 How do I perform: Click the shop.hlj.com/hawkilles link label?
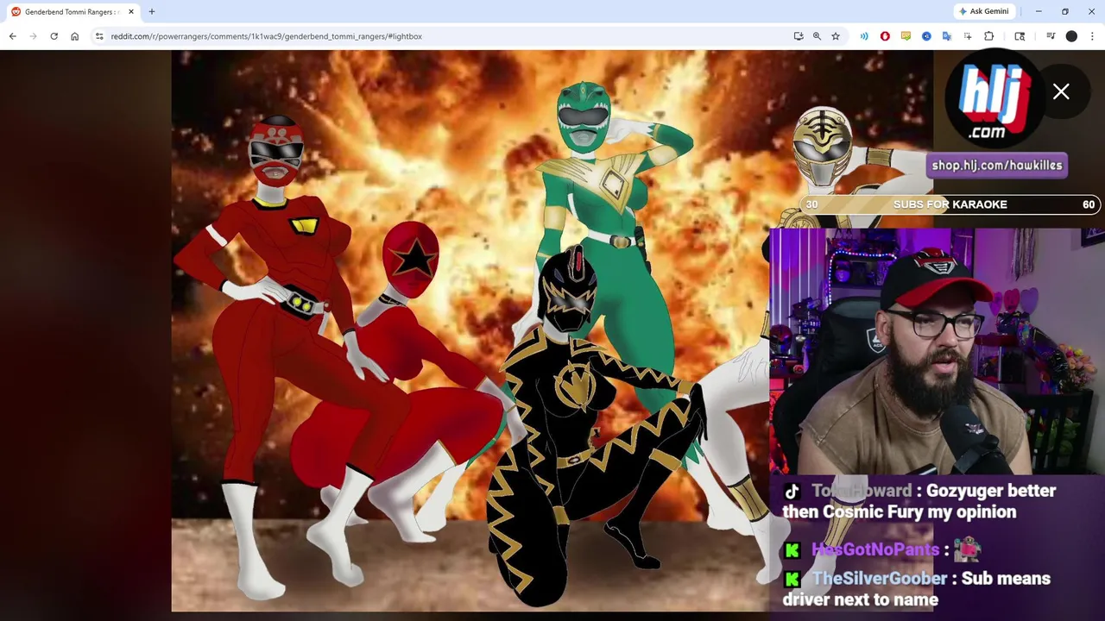(997, 166)
